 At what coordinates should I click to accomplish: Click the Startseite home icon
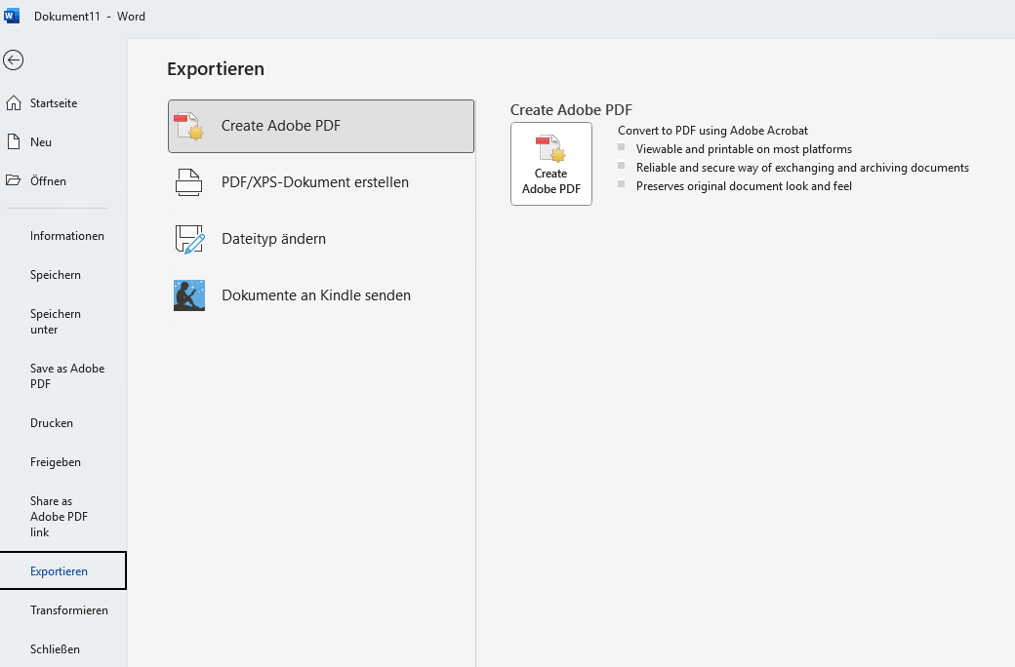[x=14, y=103]
